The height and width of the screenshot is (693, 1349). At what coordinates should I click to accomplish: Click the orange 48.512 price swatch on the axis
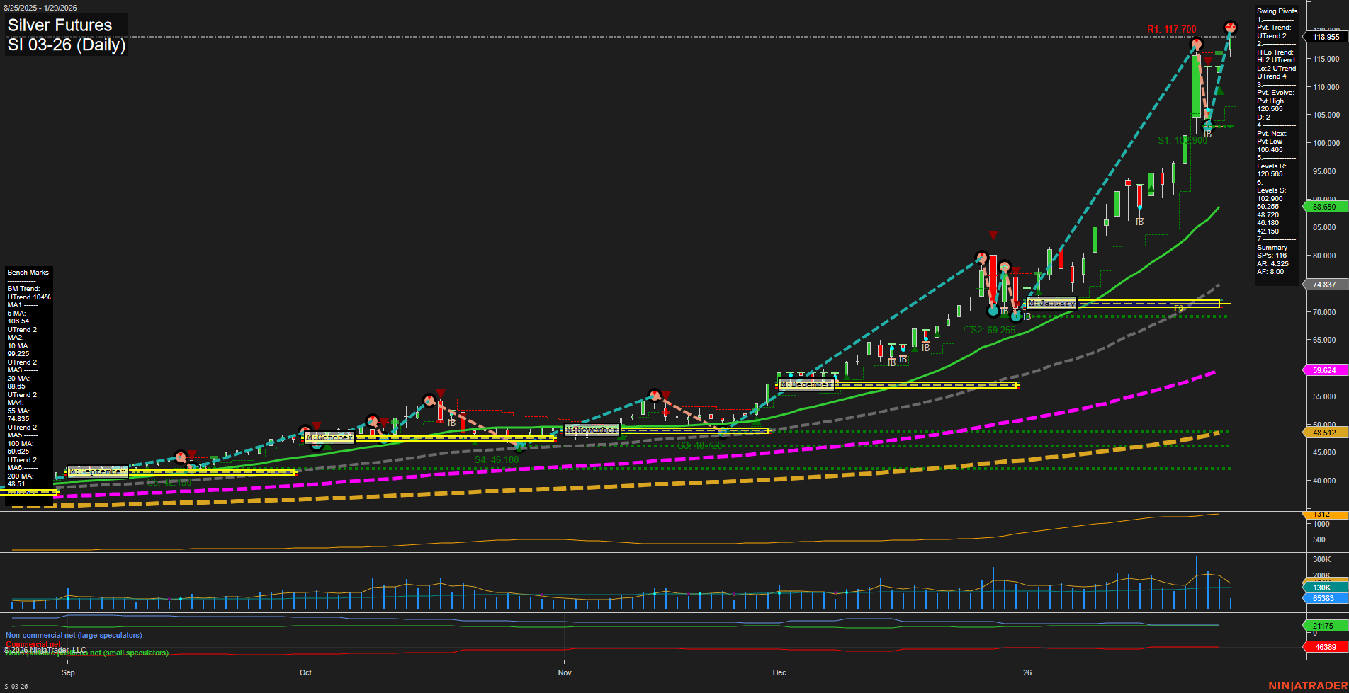pos(1323,432)
